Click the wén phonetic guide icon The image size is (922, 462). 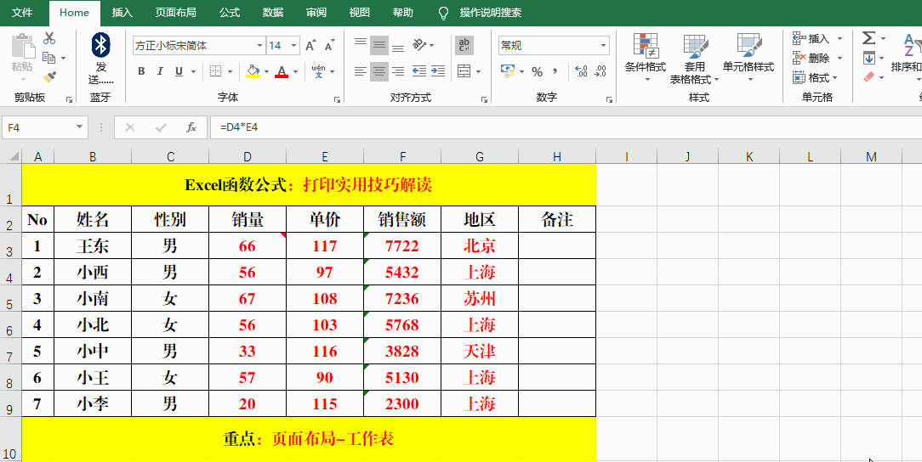(x=319, y=71)
